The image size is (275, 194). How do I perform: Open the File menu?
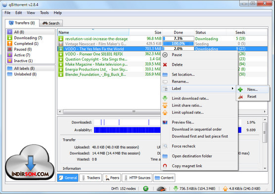point(7,13)
